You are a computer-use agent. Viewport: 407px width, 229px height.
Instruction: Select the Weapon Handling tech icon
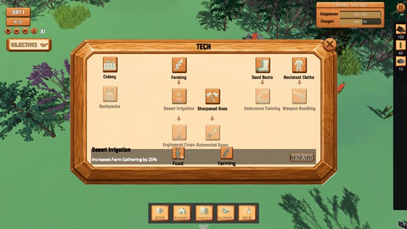300,96
